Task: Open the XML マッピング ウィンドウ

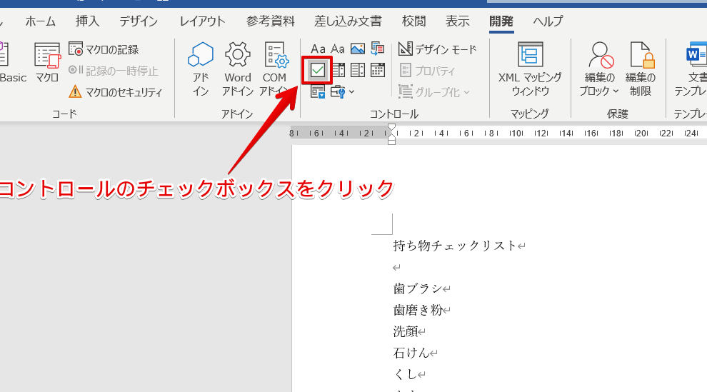Action: (530, 70)
